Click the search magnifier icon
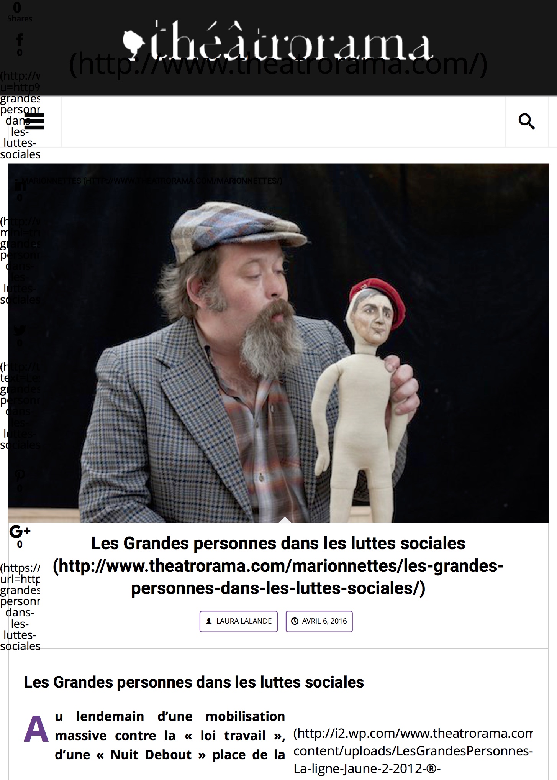The width and height of the screenshot is (557, 780). (527, 122)
